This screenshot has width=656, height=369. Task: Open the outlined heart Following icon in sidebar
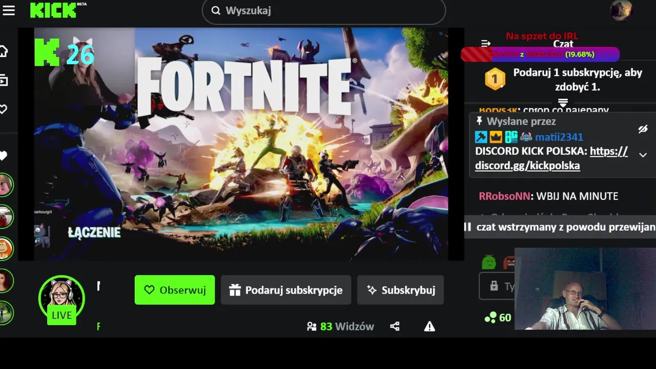tap(4, 109)
